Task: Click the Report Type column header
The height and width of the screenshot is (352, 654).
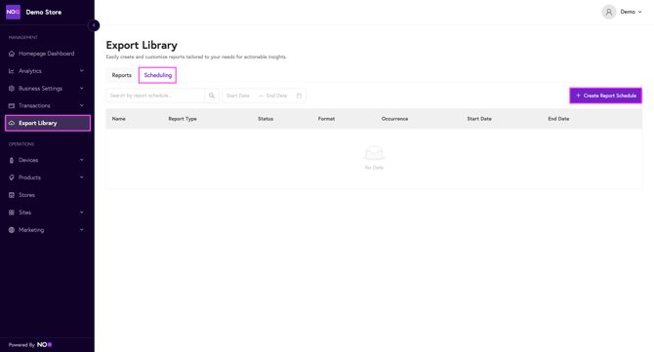Action: click(x=183, y=119)
